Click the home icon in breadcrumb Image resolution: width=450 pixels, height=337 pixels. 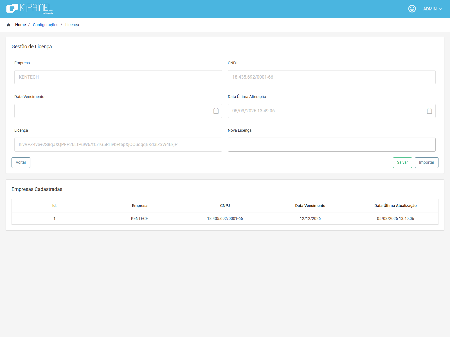click(8, 25)
